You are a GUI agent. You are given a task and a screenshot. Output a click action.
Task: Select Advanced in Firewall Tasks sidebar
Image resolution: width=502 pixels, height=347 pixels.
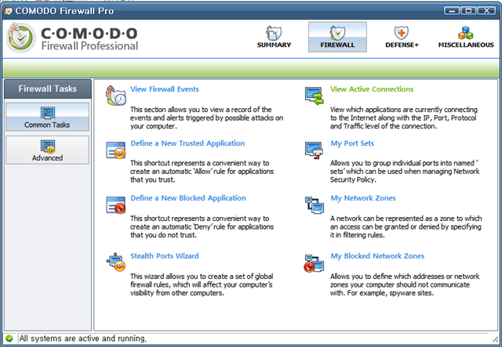[x=47, y=150]
